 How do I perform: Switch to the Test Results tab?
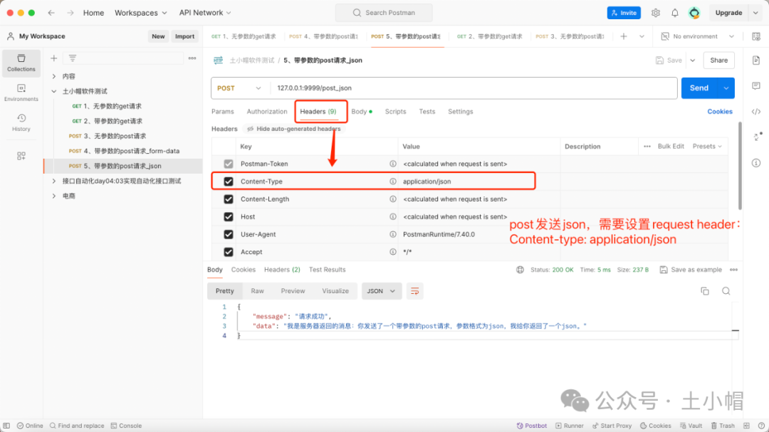tap(327, 270)
